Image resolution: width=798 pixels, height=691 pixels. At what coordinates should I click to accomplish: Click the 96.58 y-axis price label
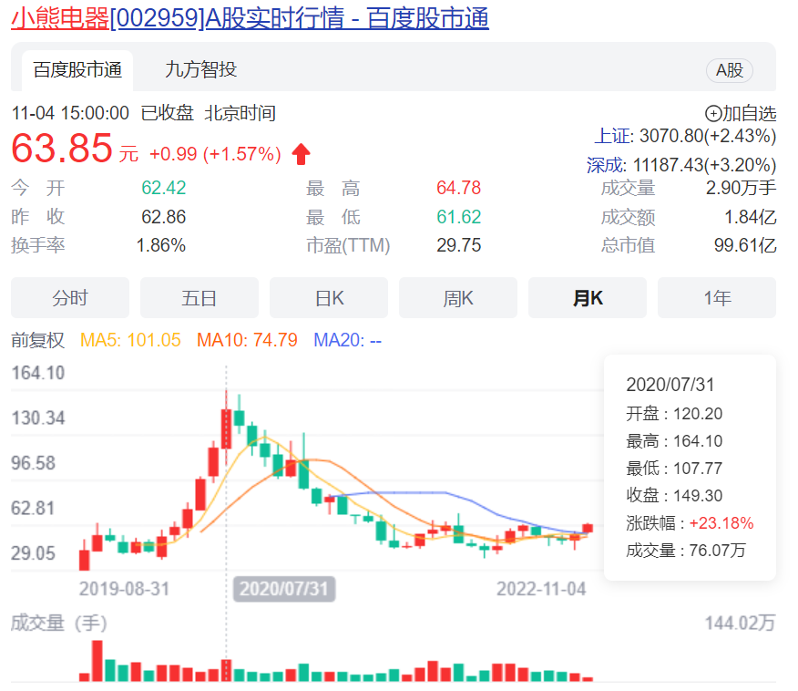33,463
